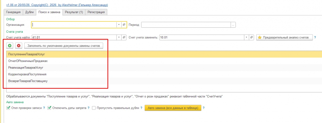Switch to the Дубли tab
322x123 pixels.
pos(29,12)
